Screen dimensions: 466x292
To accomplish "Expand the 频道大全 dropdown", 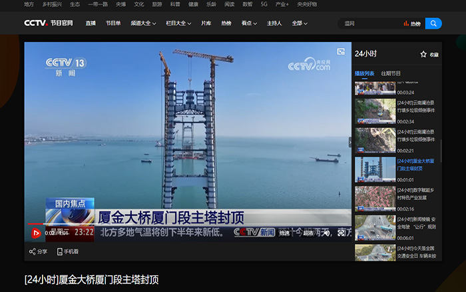I will [x=143, y=23].
